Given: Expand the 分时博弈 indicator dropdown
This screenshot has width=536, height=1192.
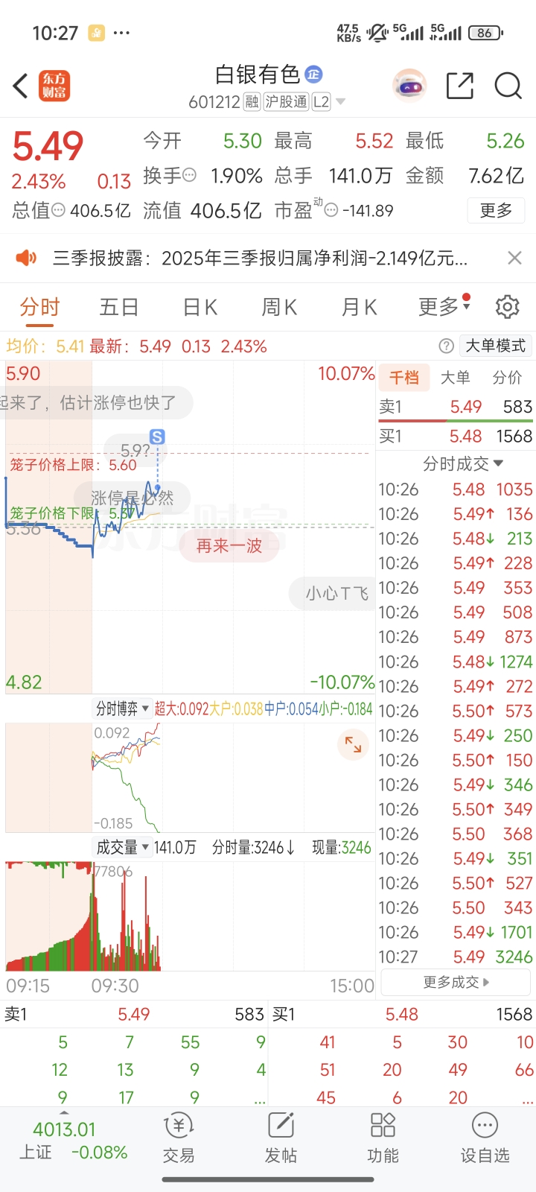Looking at the screenshot, I should point(123,708).
